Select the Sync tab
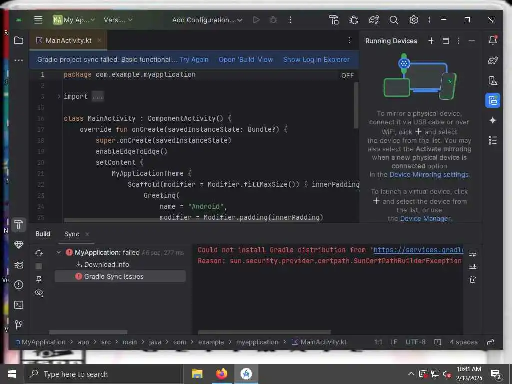 pos(72,234)
